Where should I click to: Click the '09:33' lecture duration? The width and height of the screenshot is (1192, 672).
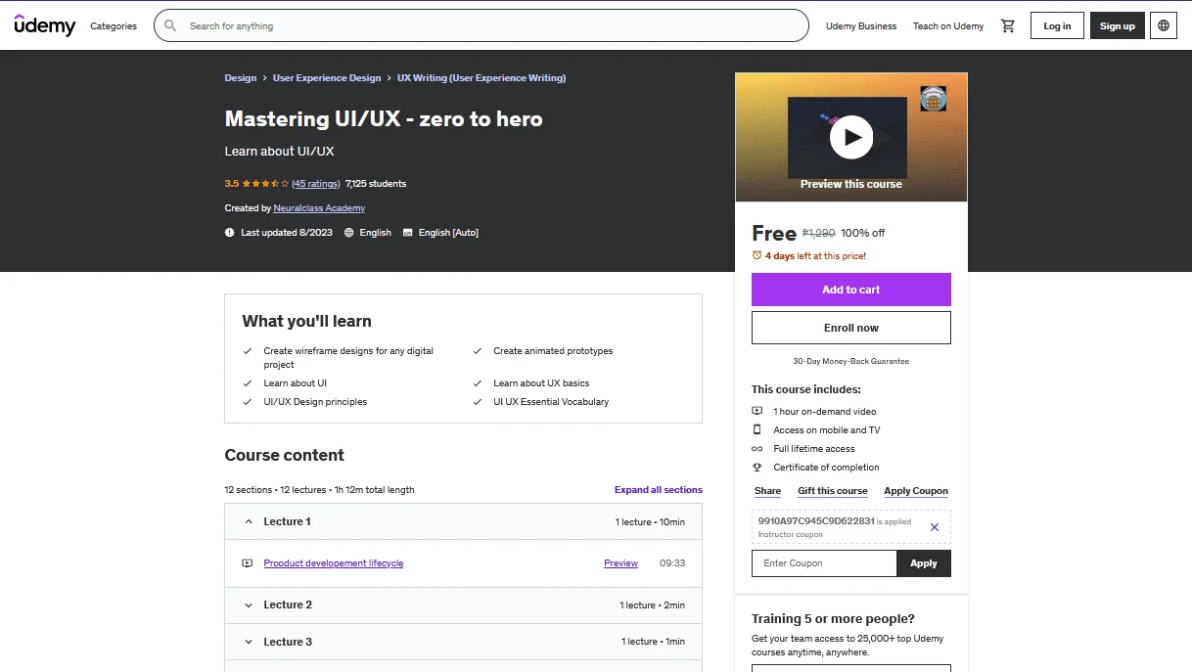pos(672,563)
